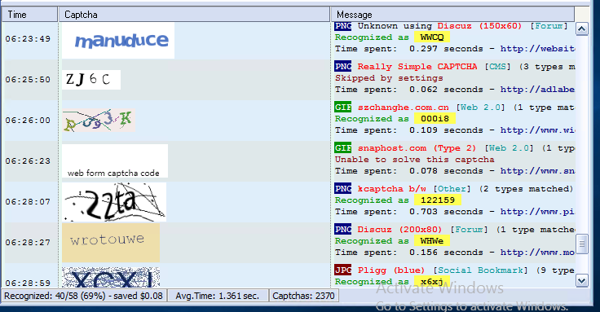Click the recognized result '122159'

coord(438,200)
